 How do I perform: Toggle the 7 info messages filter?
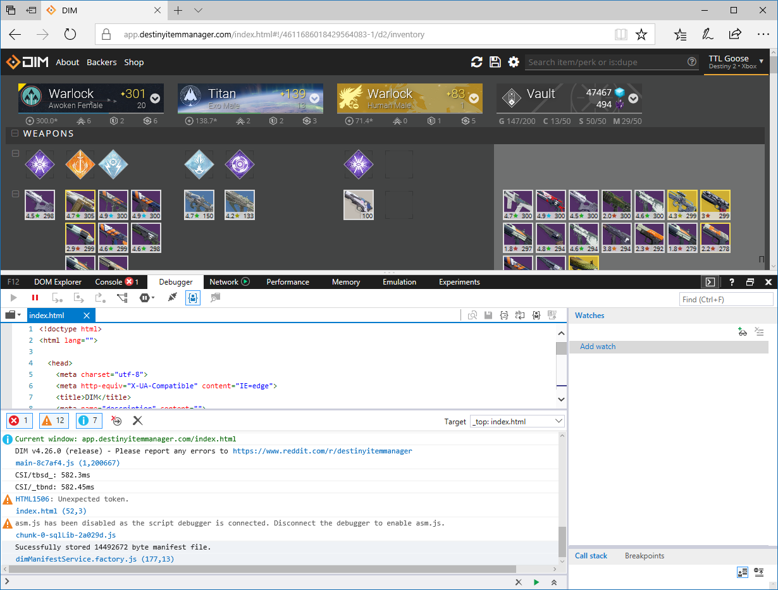pyautogui.click(x=89, y=421)
